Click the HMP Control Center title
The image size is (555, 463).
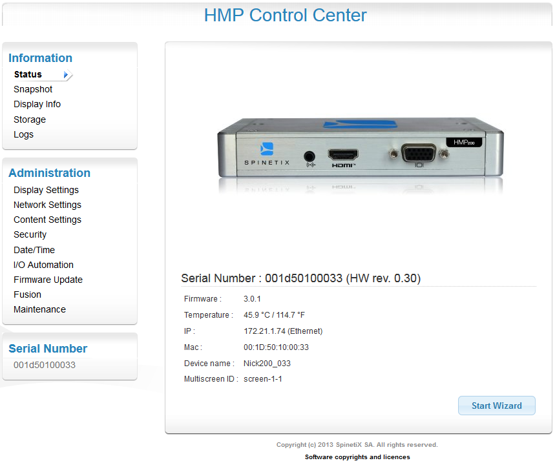[286, 15]
